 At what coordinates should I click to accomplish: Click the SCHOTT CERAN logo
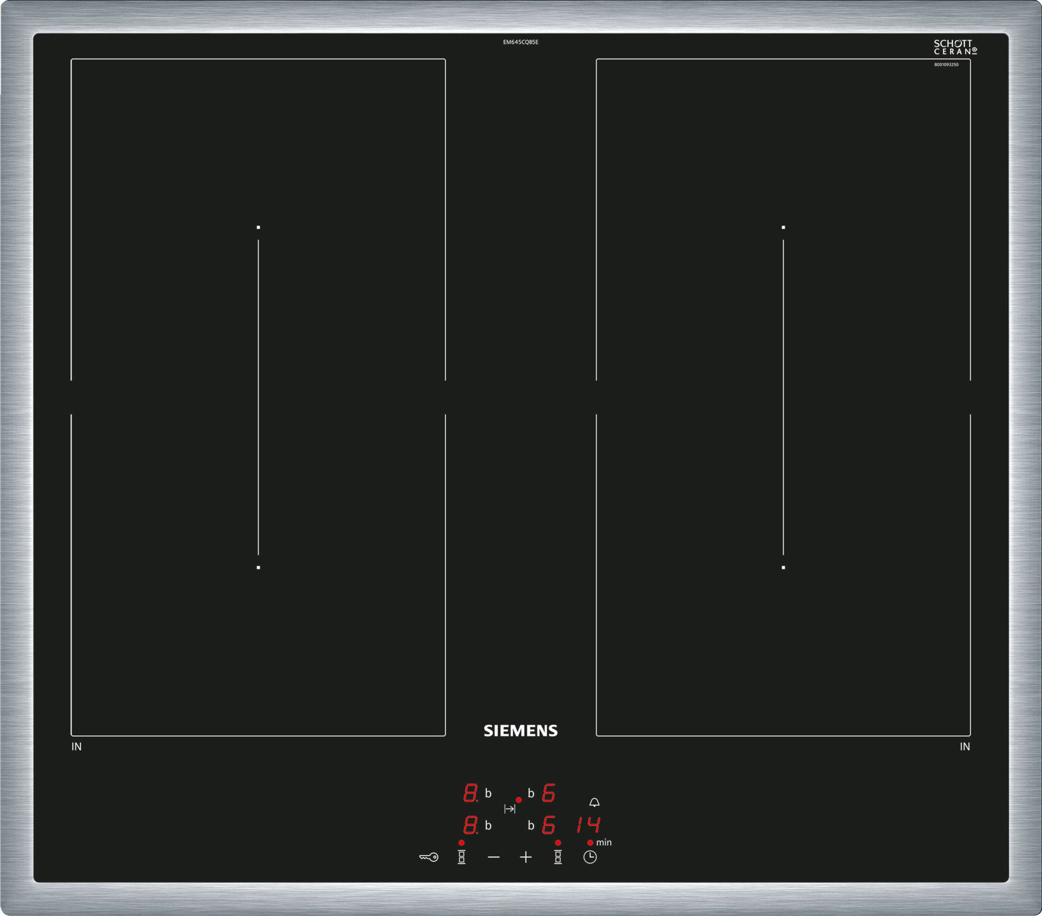tap(954, 47)
